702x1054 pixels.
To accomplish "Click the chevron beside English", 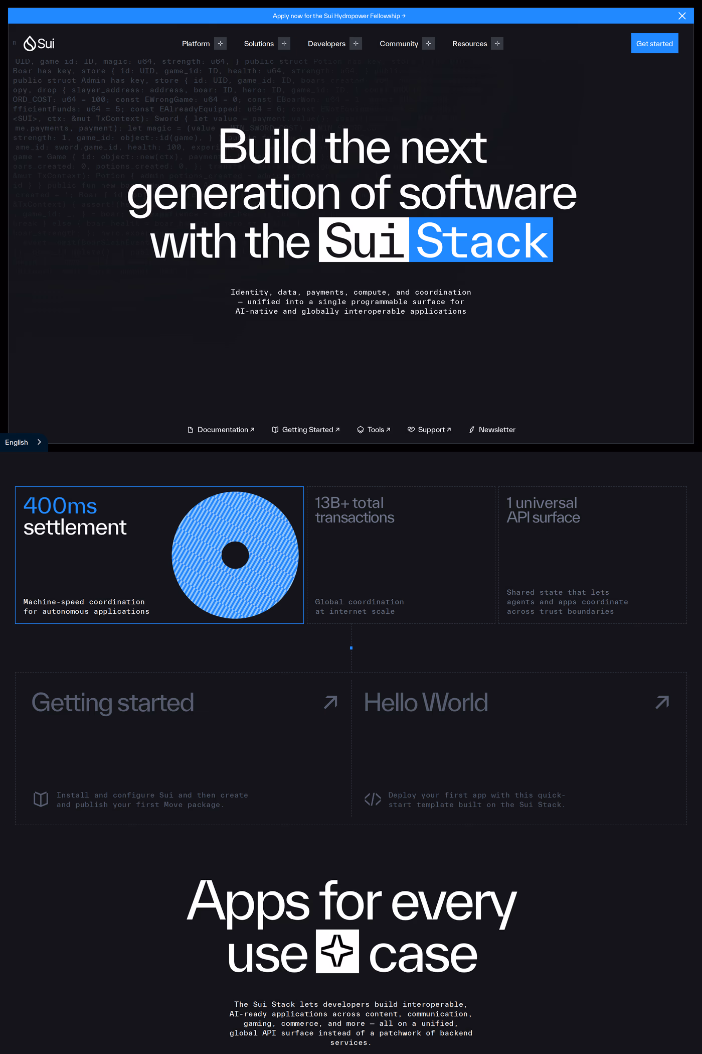I will (39, 442).
